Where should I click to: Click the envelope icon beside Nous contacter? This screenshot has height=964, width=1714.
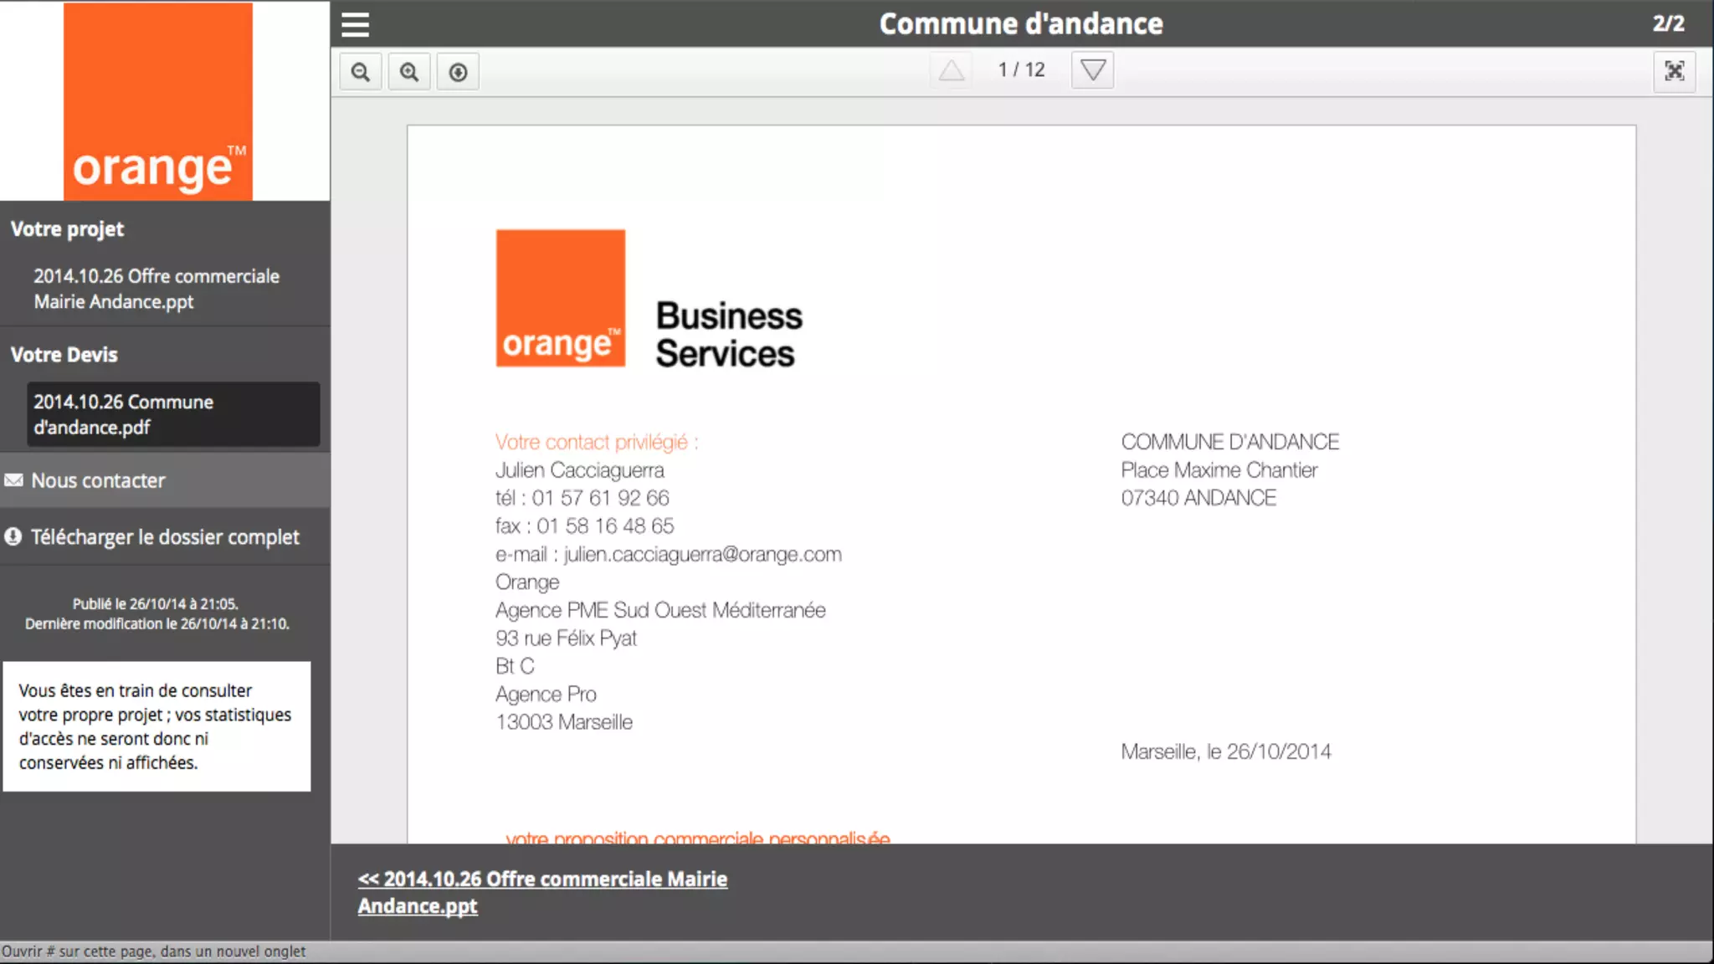(14, 480)
